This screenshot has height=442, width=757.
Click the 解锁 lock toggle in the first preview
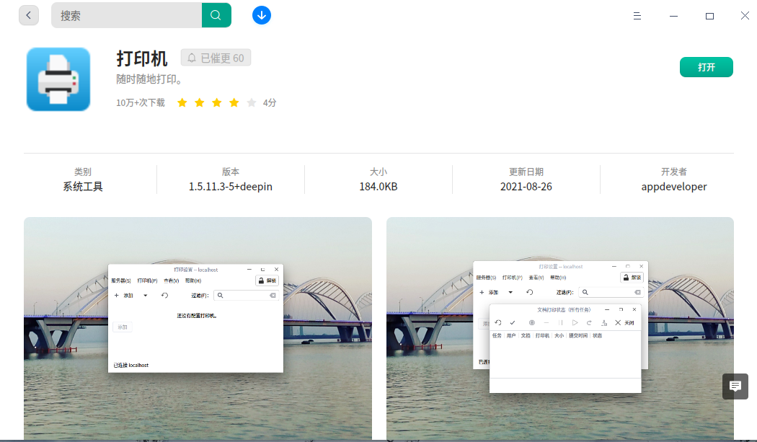tap(267, 280)
